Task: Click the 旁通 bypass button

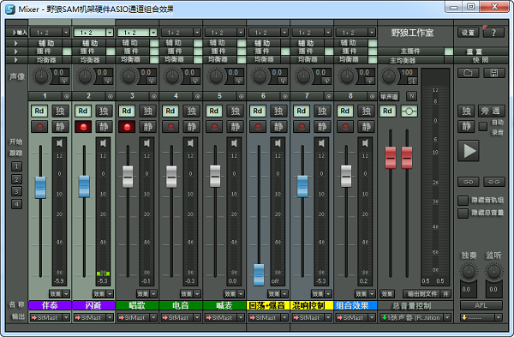Action: click(491, 111)
